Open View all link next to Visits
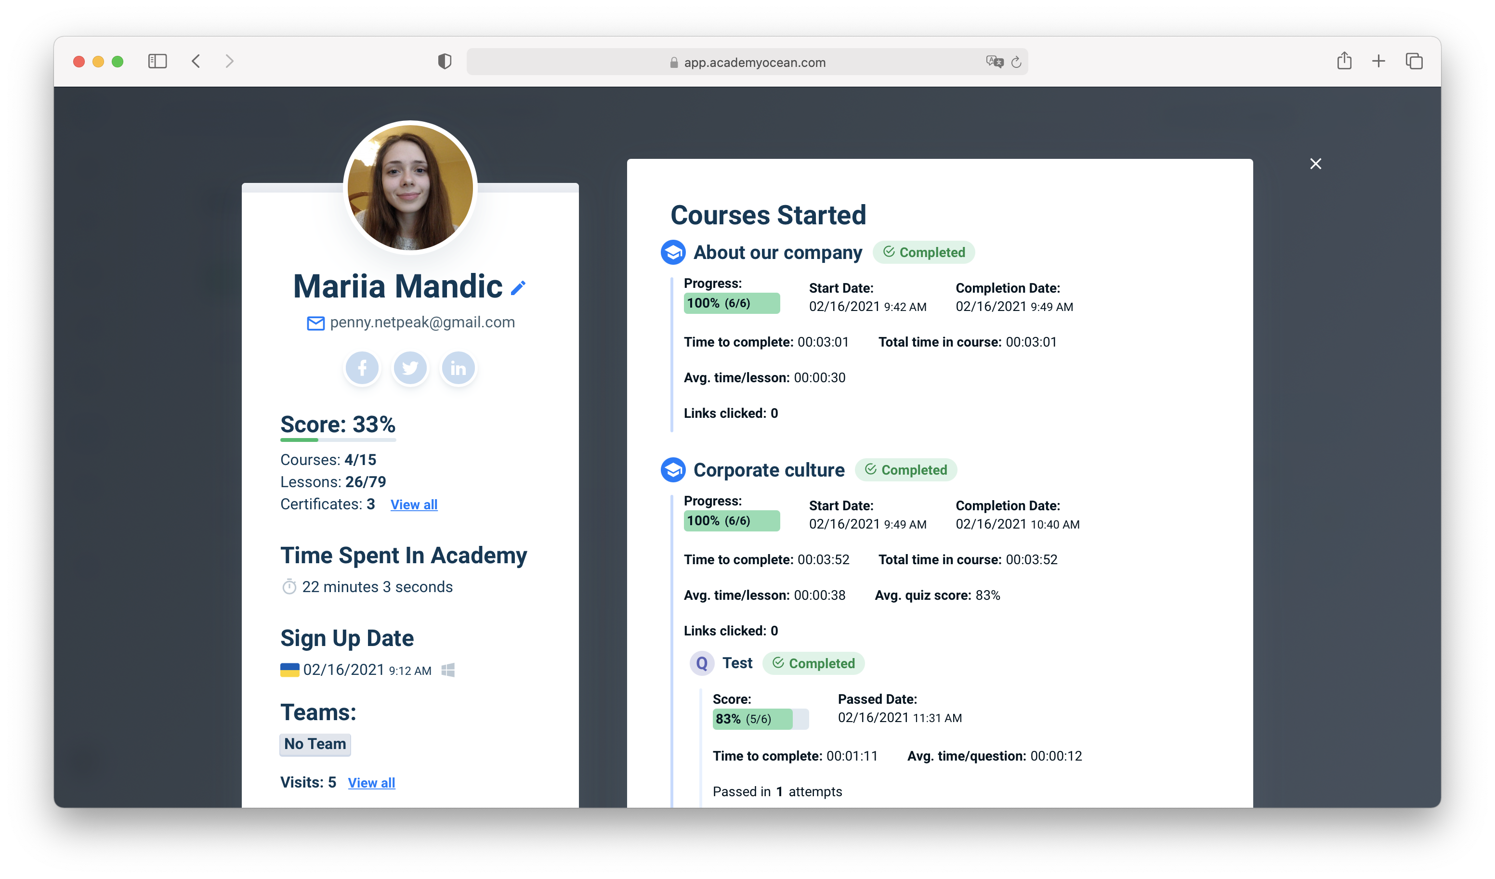This screenshot has width=1495, height=879. click(371, 782)
